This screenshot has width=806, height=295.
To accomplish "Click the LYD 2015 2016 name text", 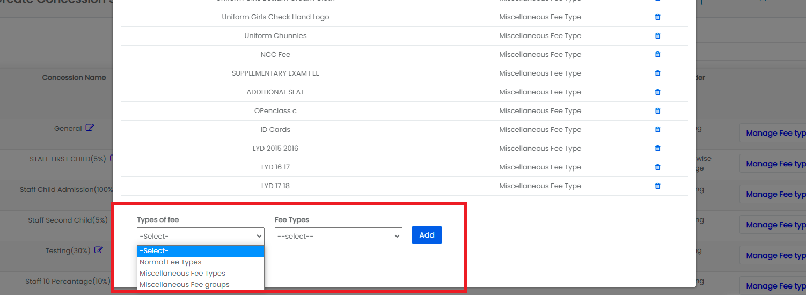I will (x=275, y=149).
